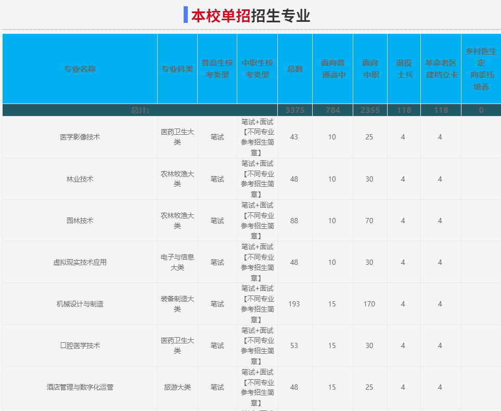Select the 医学影像技术 major name
The height and width of the screenshot is (411, 501).
[80, 137]
